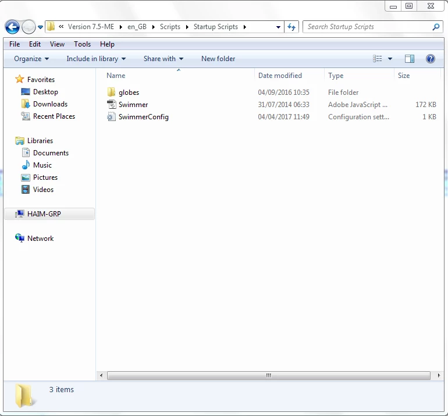The image size is (448, 416).
Task: Navigate to Version 7.5-ME breadcrumb
Action: [x=91, y=27]
